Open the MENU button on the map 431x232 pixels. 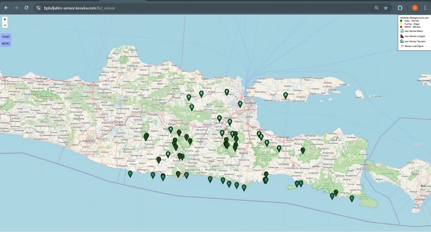pos(6,43)
